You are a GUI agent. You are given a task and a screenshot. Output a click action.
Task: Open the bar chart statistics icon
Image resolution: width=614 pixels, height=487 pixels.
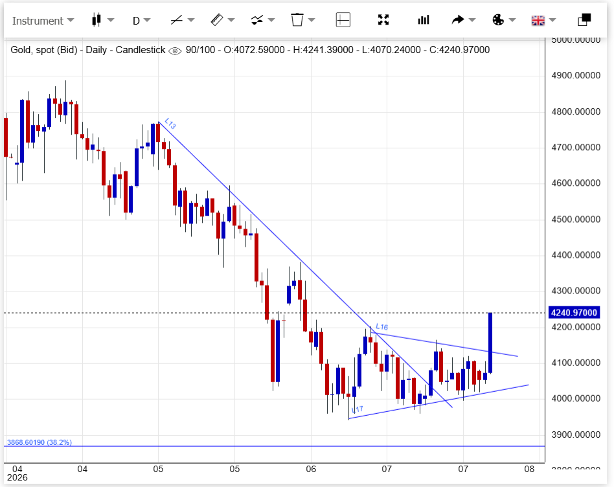point(424,19)
